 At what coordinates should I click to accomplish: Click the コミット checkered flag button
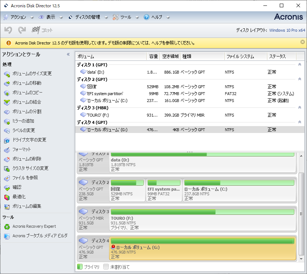42,30
